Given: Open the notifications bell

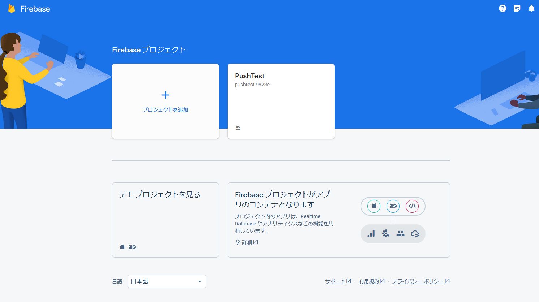Looking at the screenshot, I should [531, 8].
